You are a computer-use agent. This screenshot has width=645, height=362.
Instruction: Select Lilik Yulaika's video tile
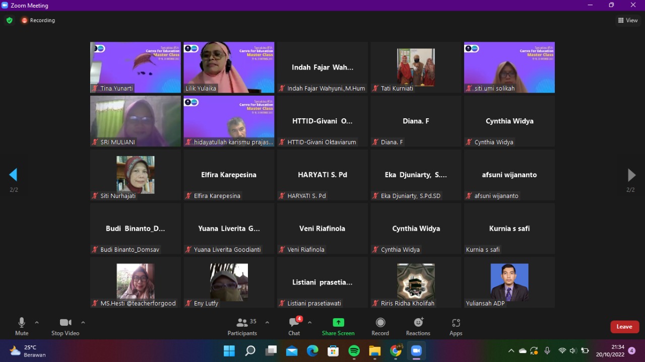coord(229,67)
